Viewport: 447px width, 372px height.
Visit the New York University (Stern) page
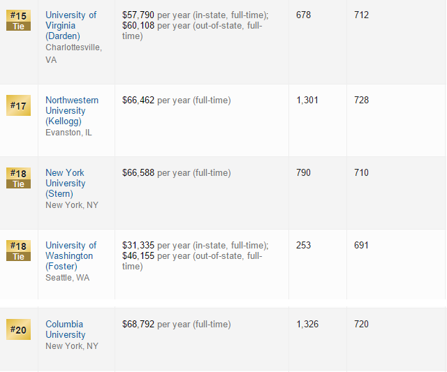coord(64,183)
